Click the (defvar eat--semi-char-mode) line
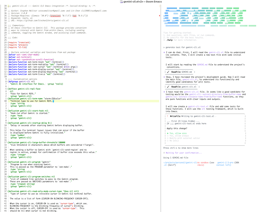Viewport: 262px width, 212px height. (23, 55)
